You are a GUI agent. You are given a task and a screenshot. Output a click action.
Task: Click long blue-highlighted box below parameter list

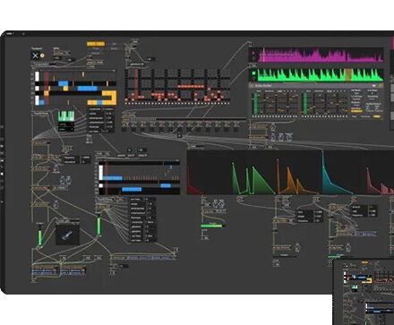point(144,258)
